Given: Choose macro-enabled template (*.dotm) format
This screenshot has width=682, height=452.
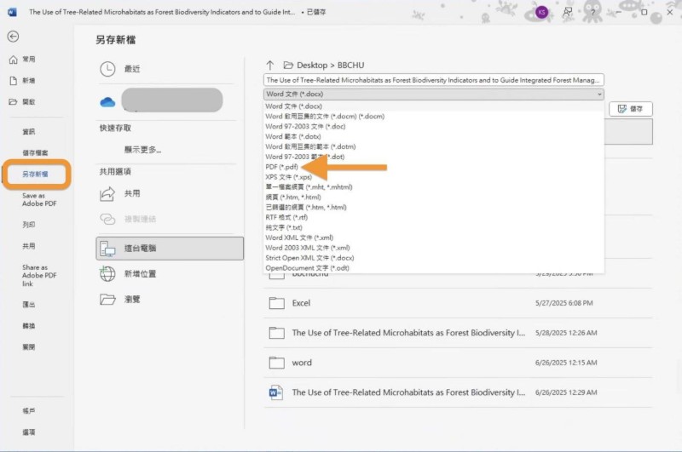Looking at the screenshot, I should [434, 146].
